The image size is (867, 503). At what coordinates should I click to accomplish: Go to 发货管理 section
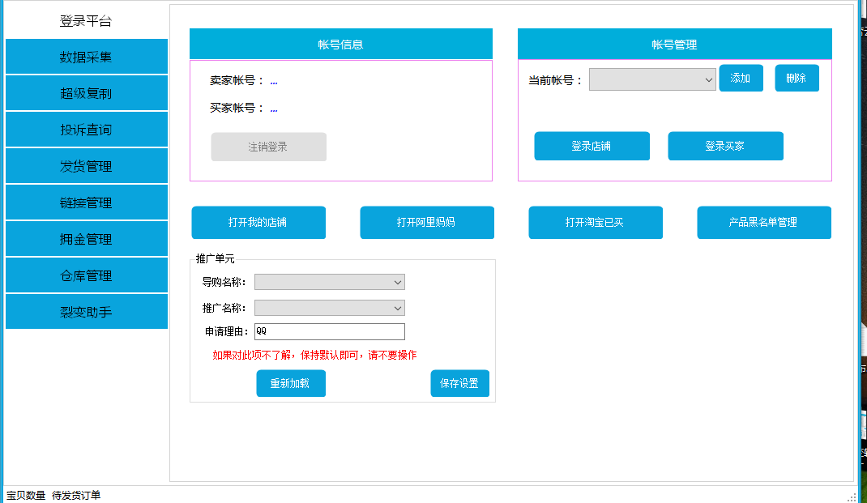pyautogui.click(x=86, y=166)
